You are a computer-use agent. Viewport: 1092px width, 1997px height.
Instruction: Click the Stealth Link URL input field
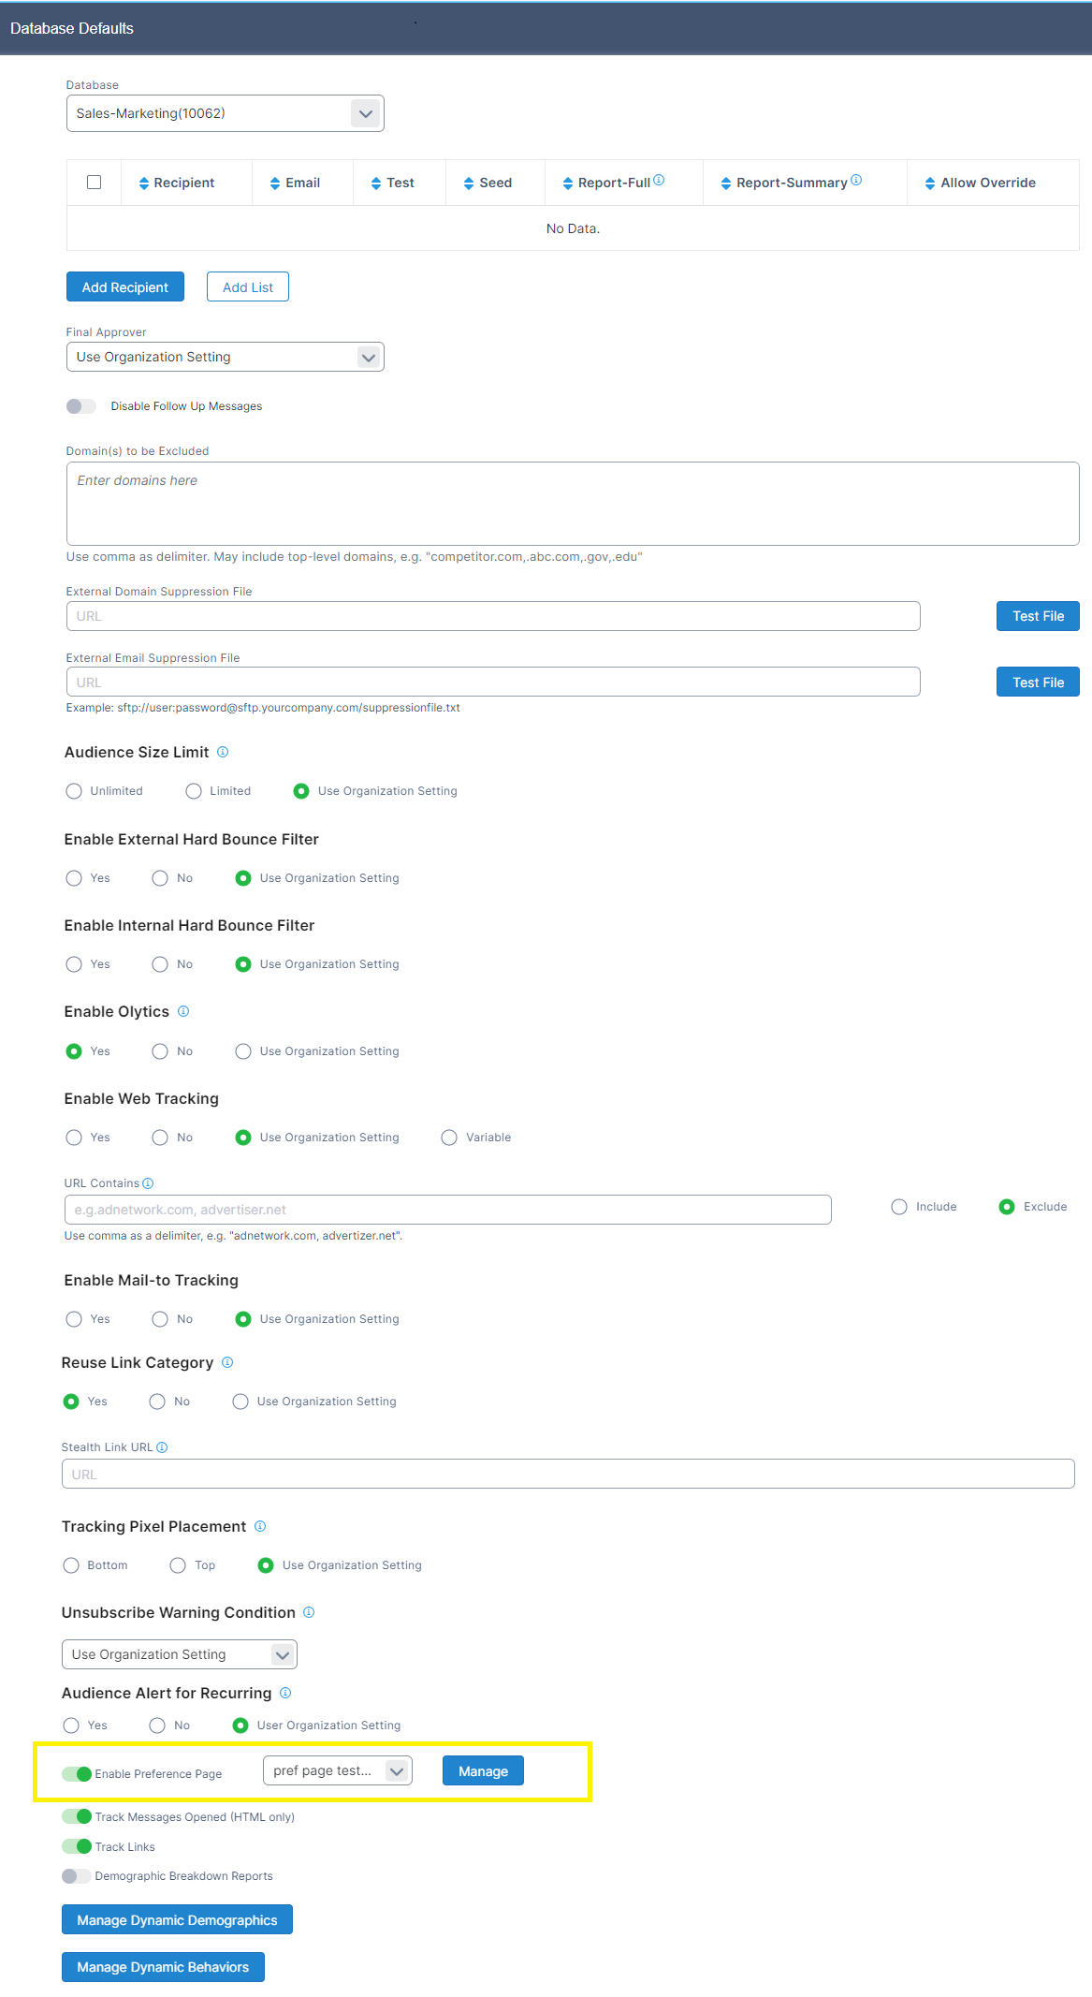pyautogui.click(x=567, y=1474)
